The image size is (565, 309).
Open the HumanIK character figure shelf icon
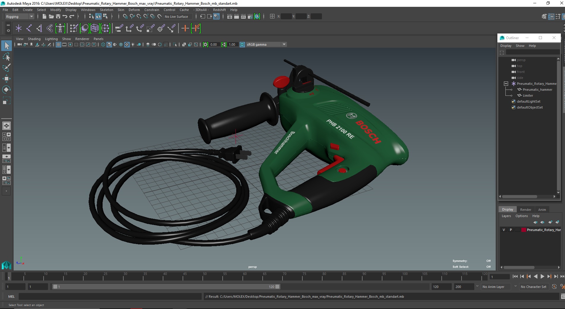(x=60, y=28)
